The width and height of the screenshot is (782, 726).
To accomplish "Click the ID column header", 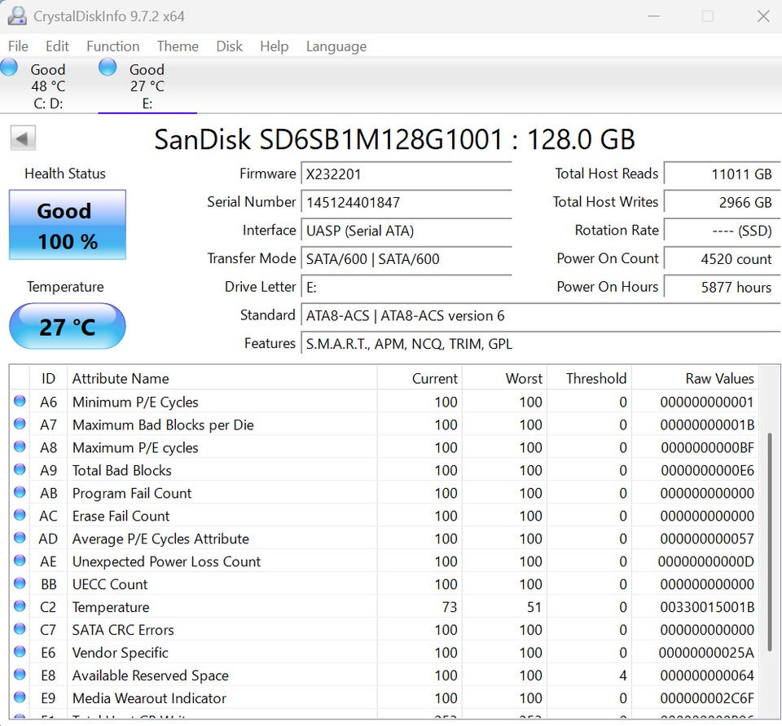I will [48, 378].
